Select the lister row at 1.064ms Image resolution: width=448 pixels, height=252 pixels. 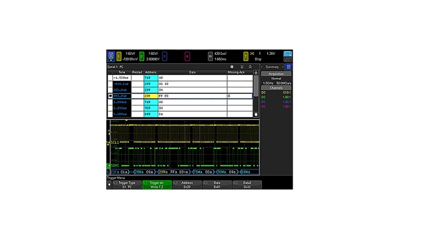[180, 102]
